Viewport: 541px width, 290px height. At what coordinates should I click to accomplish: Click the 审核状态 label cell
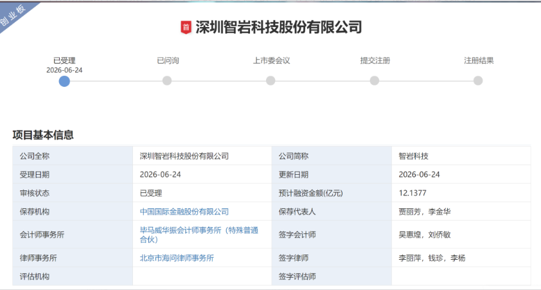point(73,193)
